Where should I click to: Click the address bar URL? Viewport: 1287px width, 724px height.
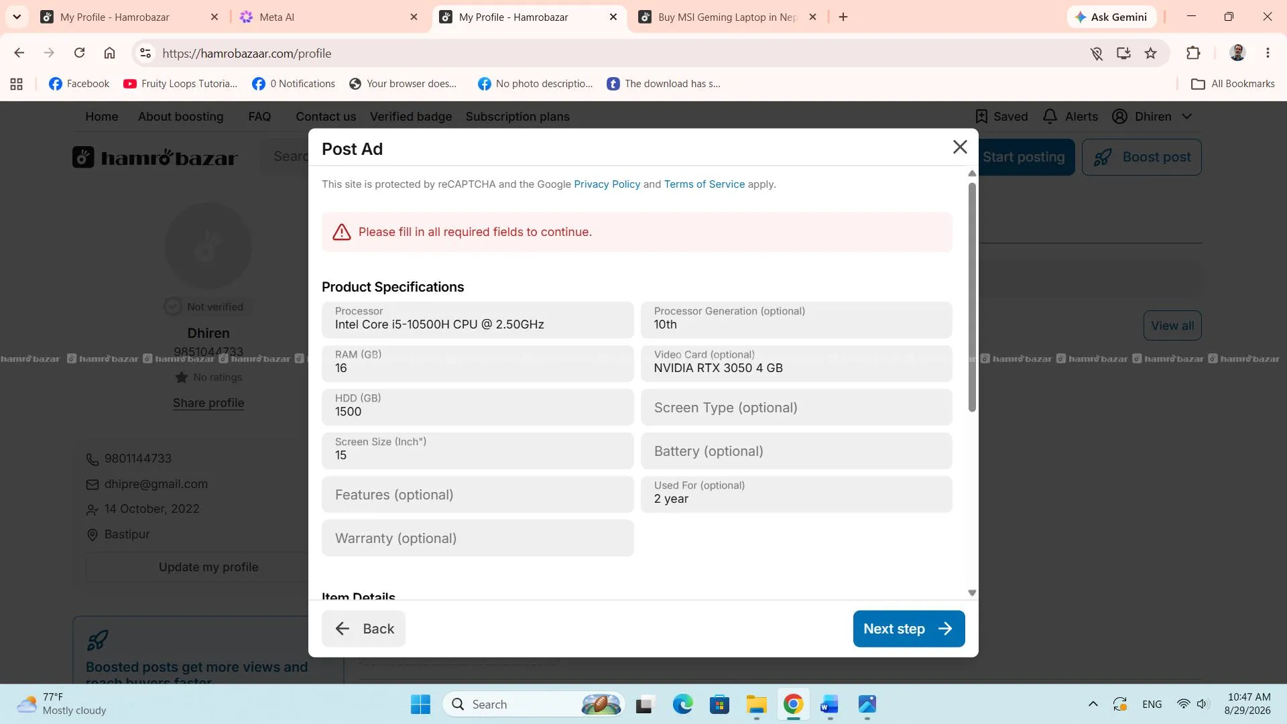(x=247, y=54)
